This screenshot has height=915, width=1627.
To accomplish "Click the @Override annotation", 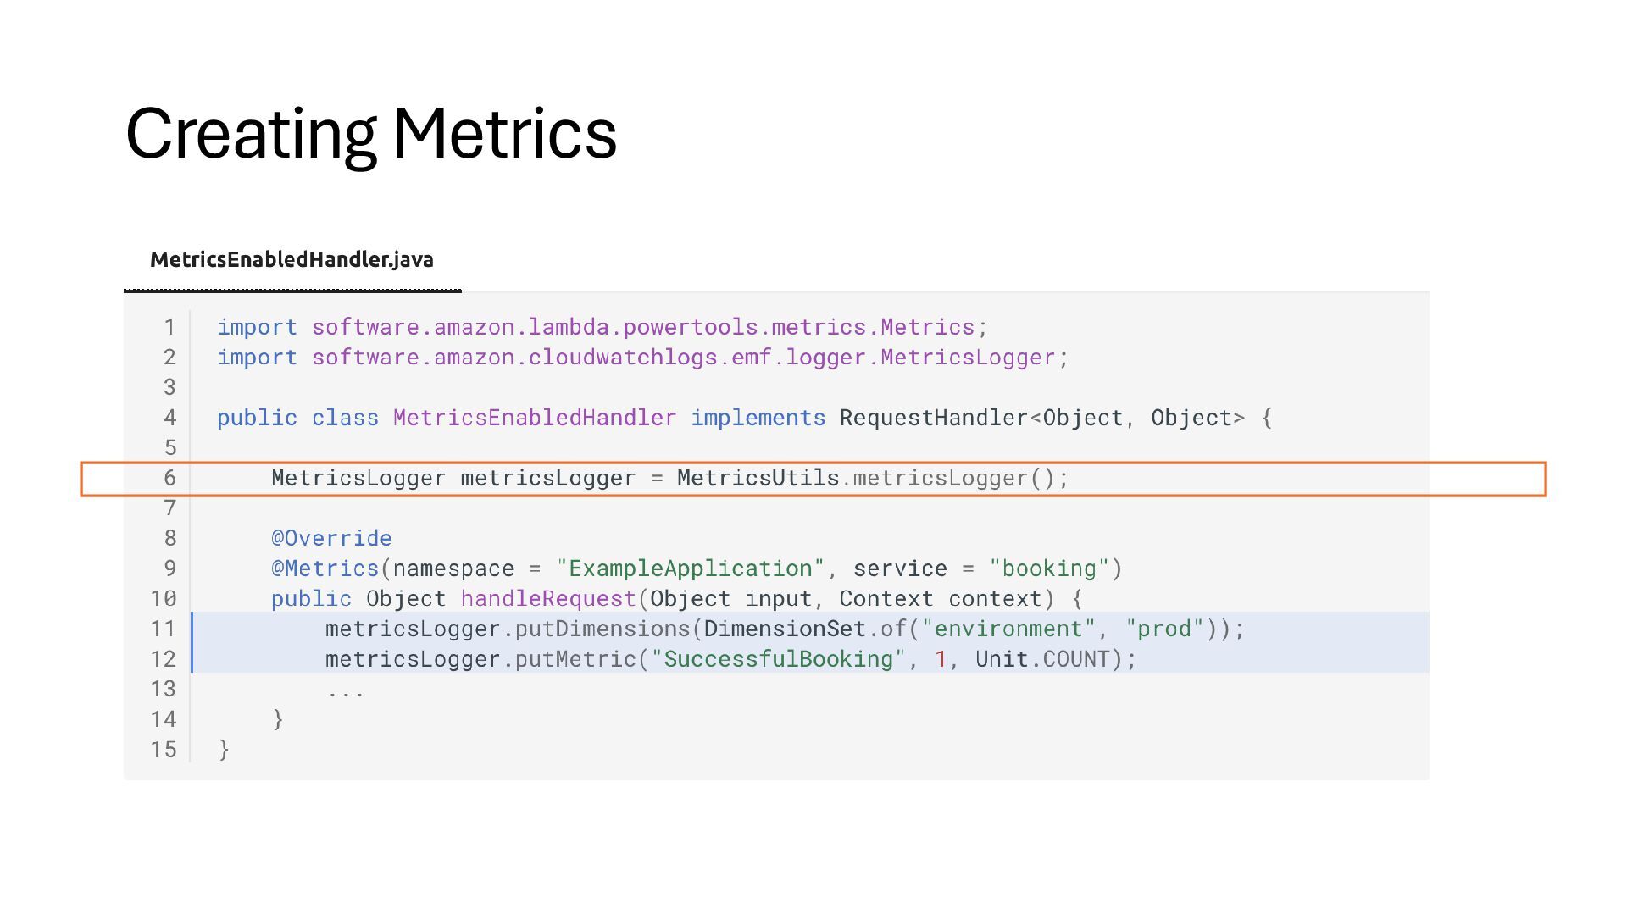I will (331, 538).
